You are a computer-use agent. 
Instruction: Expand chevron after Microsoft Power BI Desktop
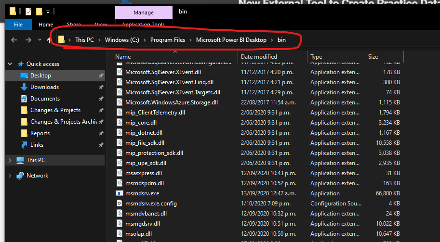click(x=272, y=40)
